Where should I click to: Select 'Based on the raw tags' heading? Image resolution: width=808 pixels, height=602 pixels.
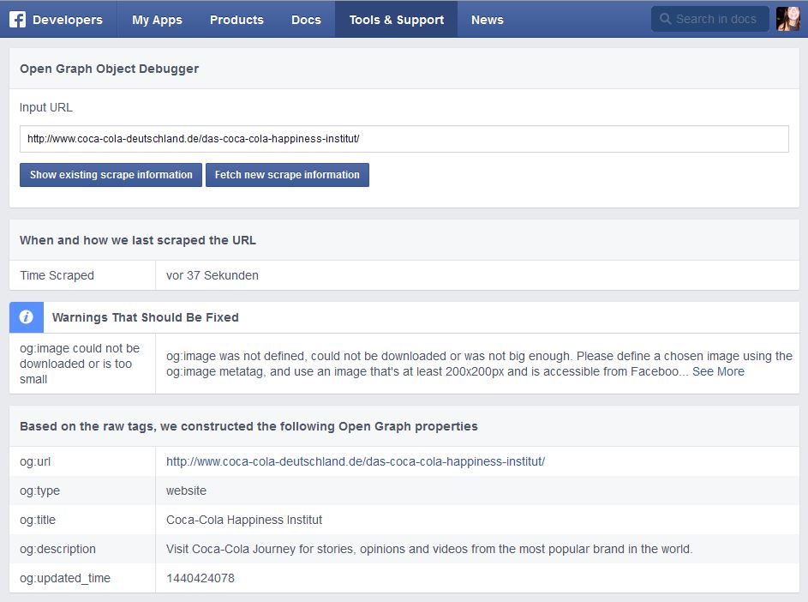248,426
